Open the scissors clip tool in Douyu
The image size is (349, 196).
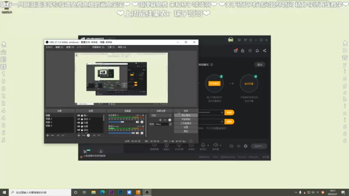tap(85, 152)
